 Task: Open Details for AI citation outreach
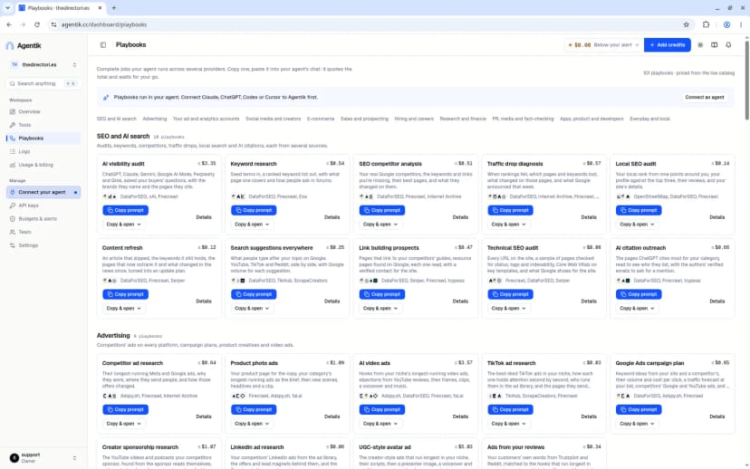tap(717, 301)
